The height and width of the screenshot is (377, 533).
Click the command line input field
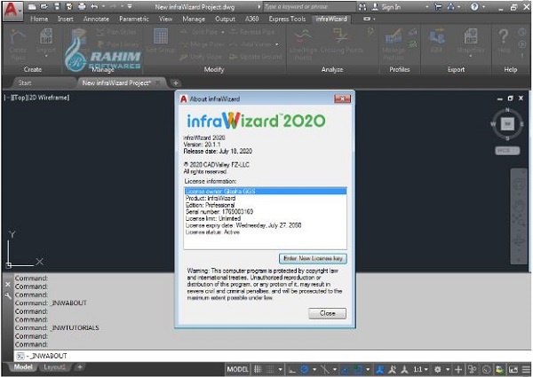(273, 356)
